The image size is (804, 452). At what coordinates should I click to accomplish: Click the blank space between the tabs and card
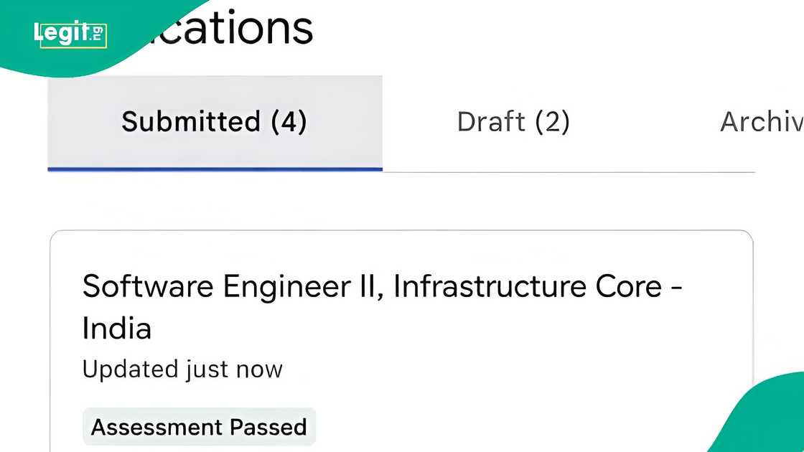tap(401, 202)
